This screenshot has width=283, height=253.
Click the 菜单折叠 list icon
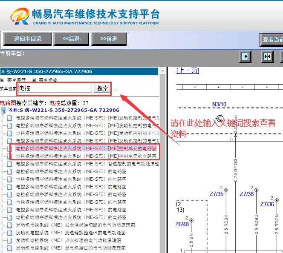34,80
